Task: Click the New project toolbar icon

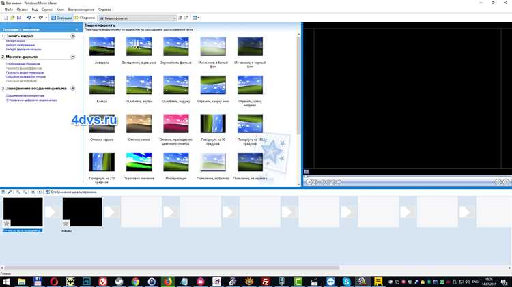Action: 6,18
